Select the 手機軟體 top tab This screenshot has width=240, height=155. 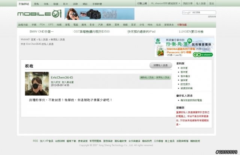click(97, 4)
